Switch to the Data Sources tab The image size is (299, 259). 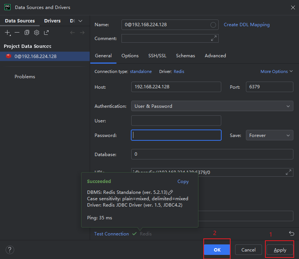click(x=20, y=21)
